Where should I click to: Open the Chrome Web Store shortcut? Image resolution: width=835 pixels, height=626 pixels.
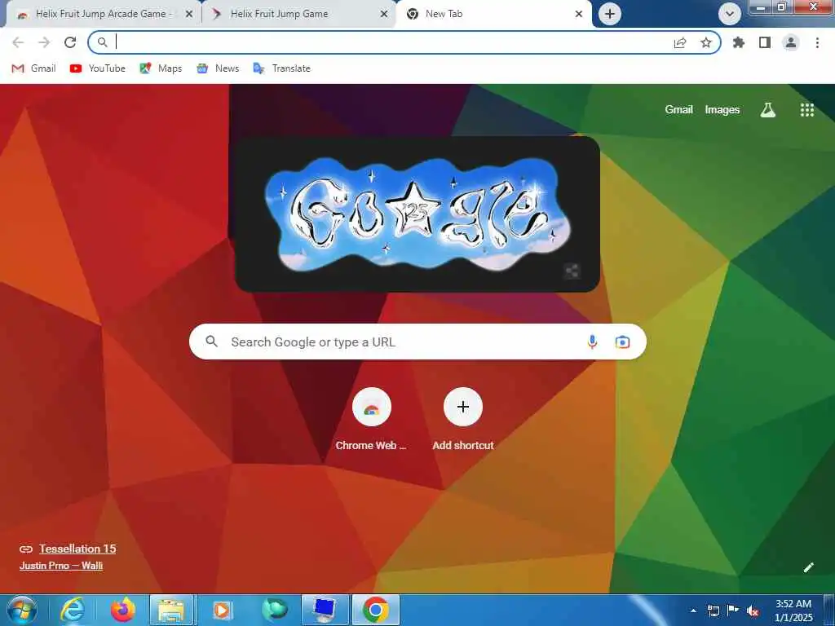371,420
